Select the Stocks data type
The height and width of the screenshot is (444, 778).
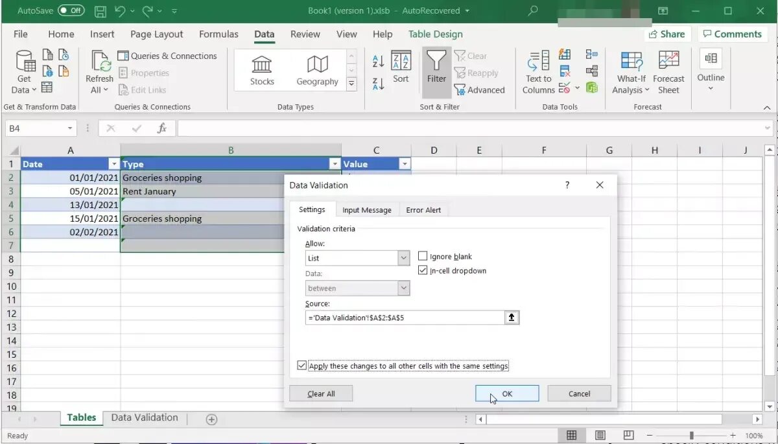pyautogui.click(x=262, y=70)
